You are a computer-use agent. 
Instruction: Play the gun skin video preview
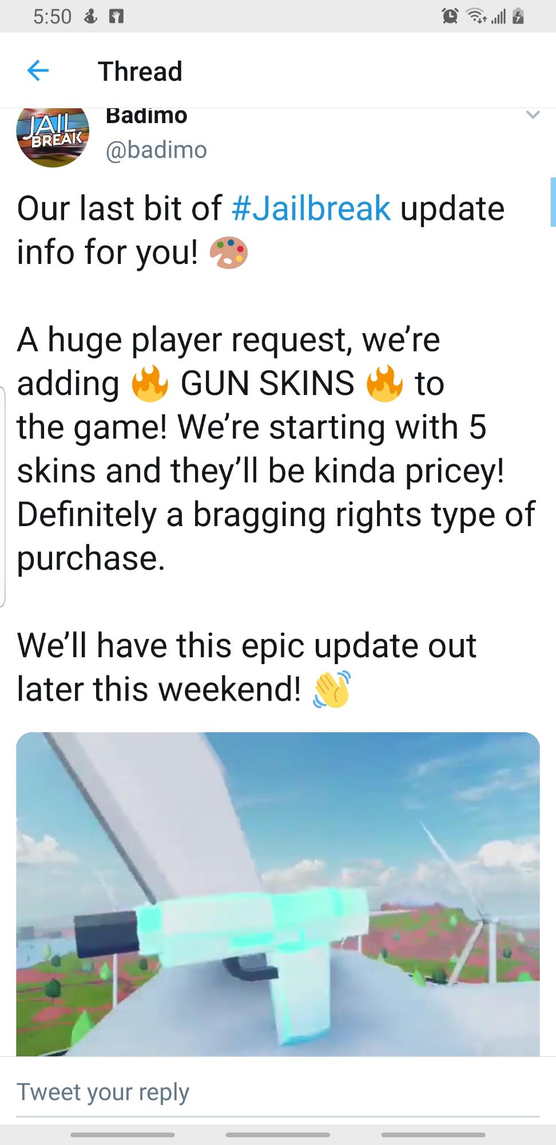point(278,894)
